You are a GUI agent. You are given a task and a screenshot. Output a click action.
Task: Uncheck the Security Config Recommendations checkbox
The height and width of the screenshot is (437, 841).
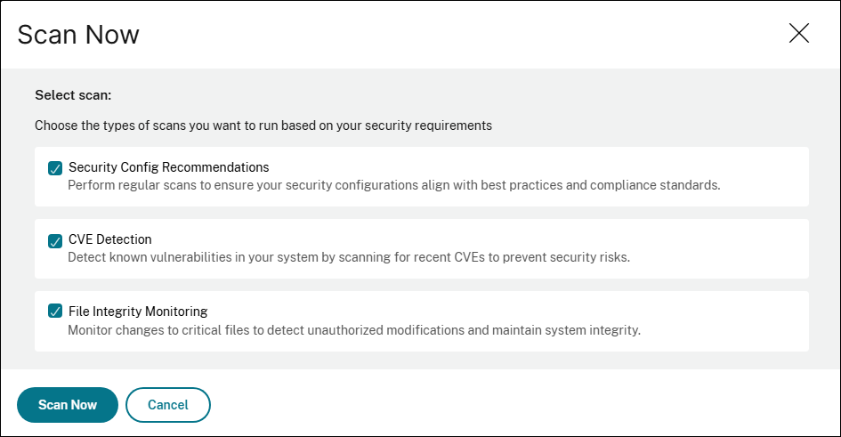(55, 167)
